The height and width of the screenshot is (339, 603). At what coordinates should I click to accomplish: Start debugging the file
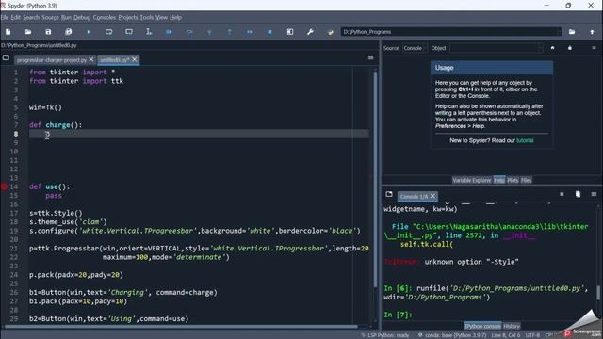pyautogui.click(x=169, y=32)
